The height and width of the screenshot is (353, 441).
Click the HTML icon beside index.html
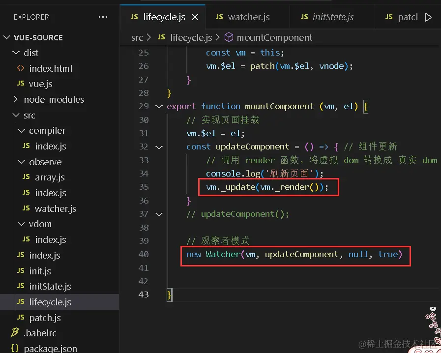pos(21,68)
